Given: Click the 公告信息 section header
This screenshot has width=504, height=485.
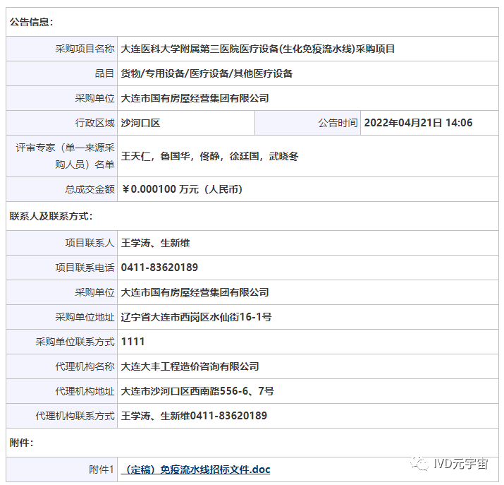Looking at the screenshot, I should [x=31, y=22].
